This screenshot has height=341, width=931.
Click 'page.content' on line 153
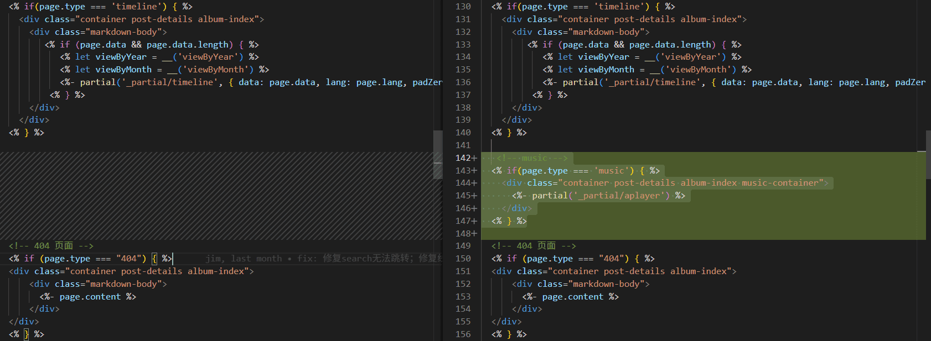click(573, 297)
